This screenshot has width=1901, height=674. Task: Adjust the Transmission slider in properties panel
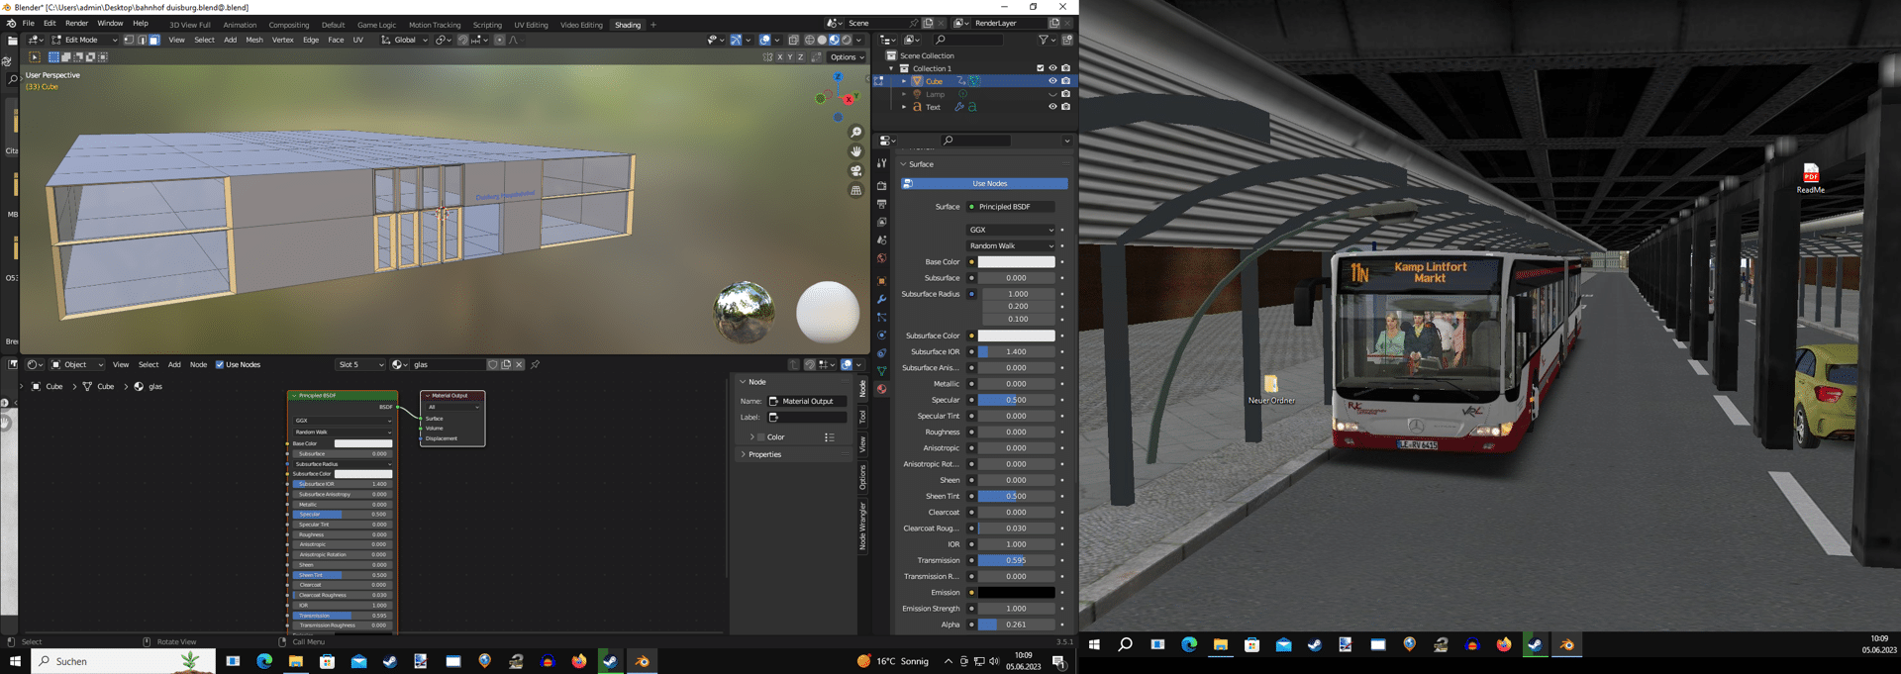pyautogui.click(x=1016, y=560)
